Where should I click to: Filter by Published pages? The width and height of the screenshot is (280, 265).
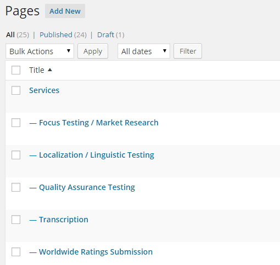coord(56,34)
